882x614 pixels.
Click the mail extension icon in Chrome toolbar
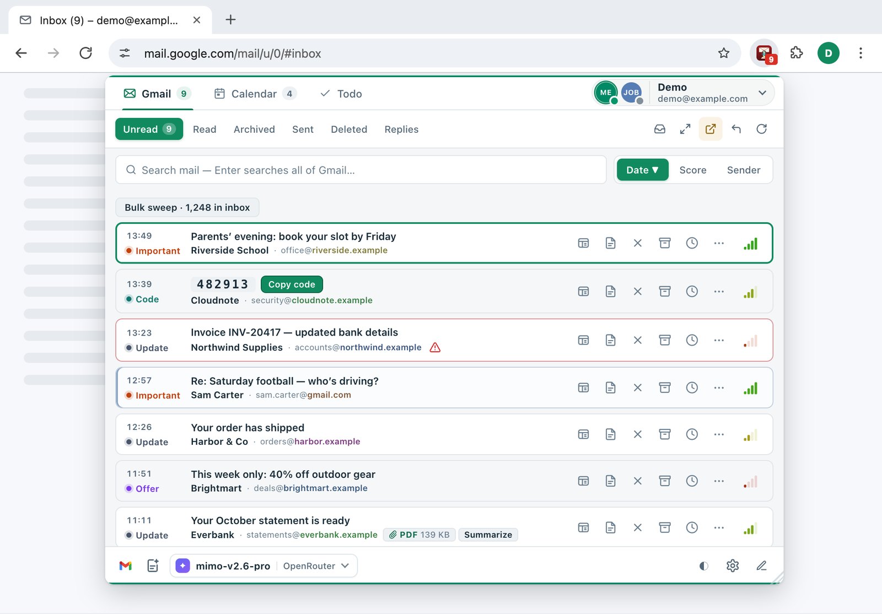click(x=765, y=53)
